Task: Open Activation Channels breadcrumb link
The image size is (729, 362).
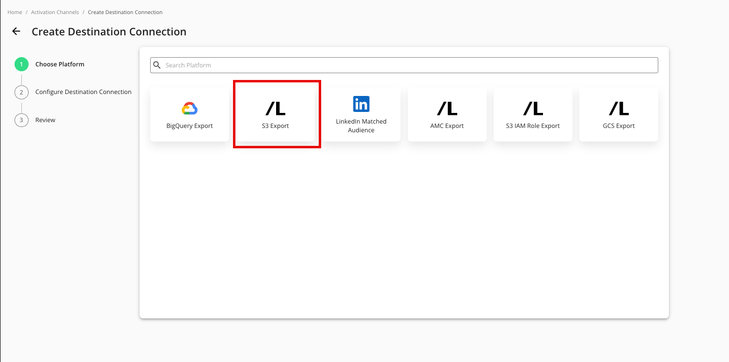Action: 55,12
